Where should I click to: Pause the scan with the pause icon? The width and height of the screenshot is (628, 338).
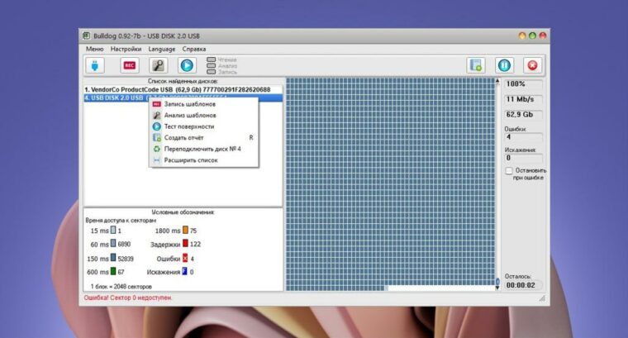tap(504, 65)
